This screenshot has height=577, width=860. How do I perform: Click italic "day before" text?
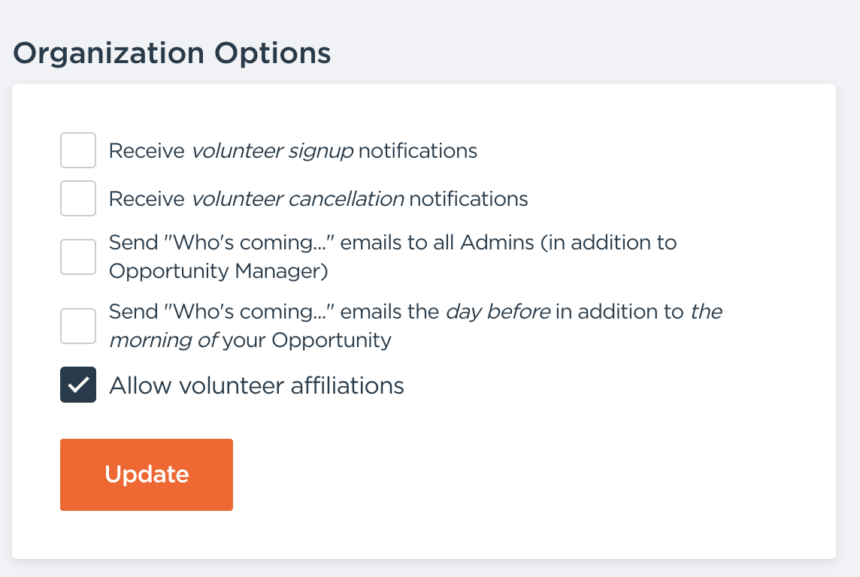coord(498,312)
